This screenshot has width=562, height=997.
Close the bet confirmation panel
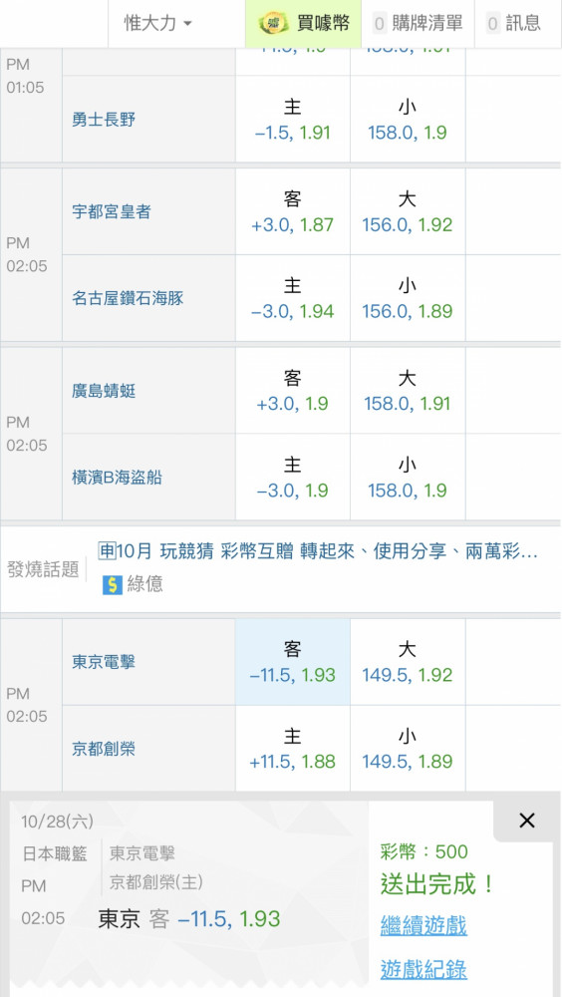point(527,821)
